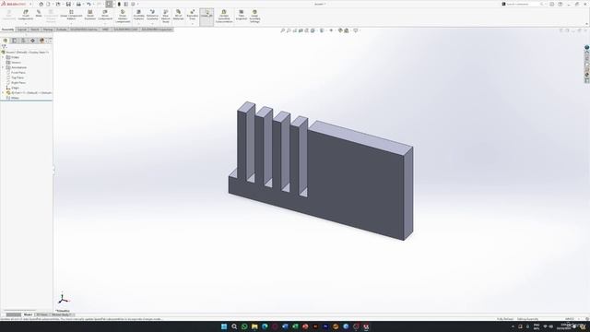Open Large Assembly Settings

(x=254, y=16)
